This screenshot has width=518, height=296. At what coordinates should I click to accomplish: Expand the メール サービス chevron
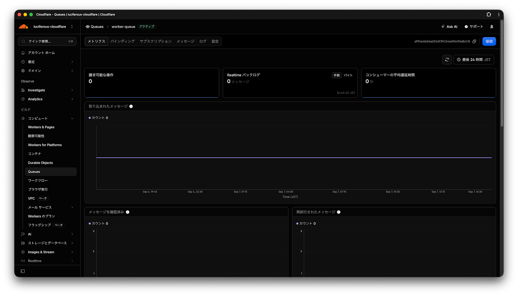click(x=72, y=208)
